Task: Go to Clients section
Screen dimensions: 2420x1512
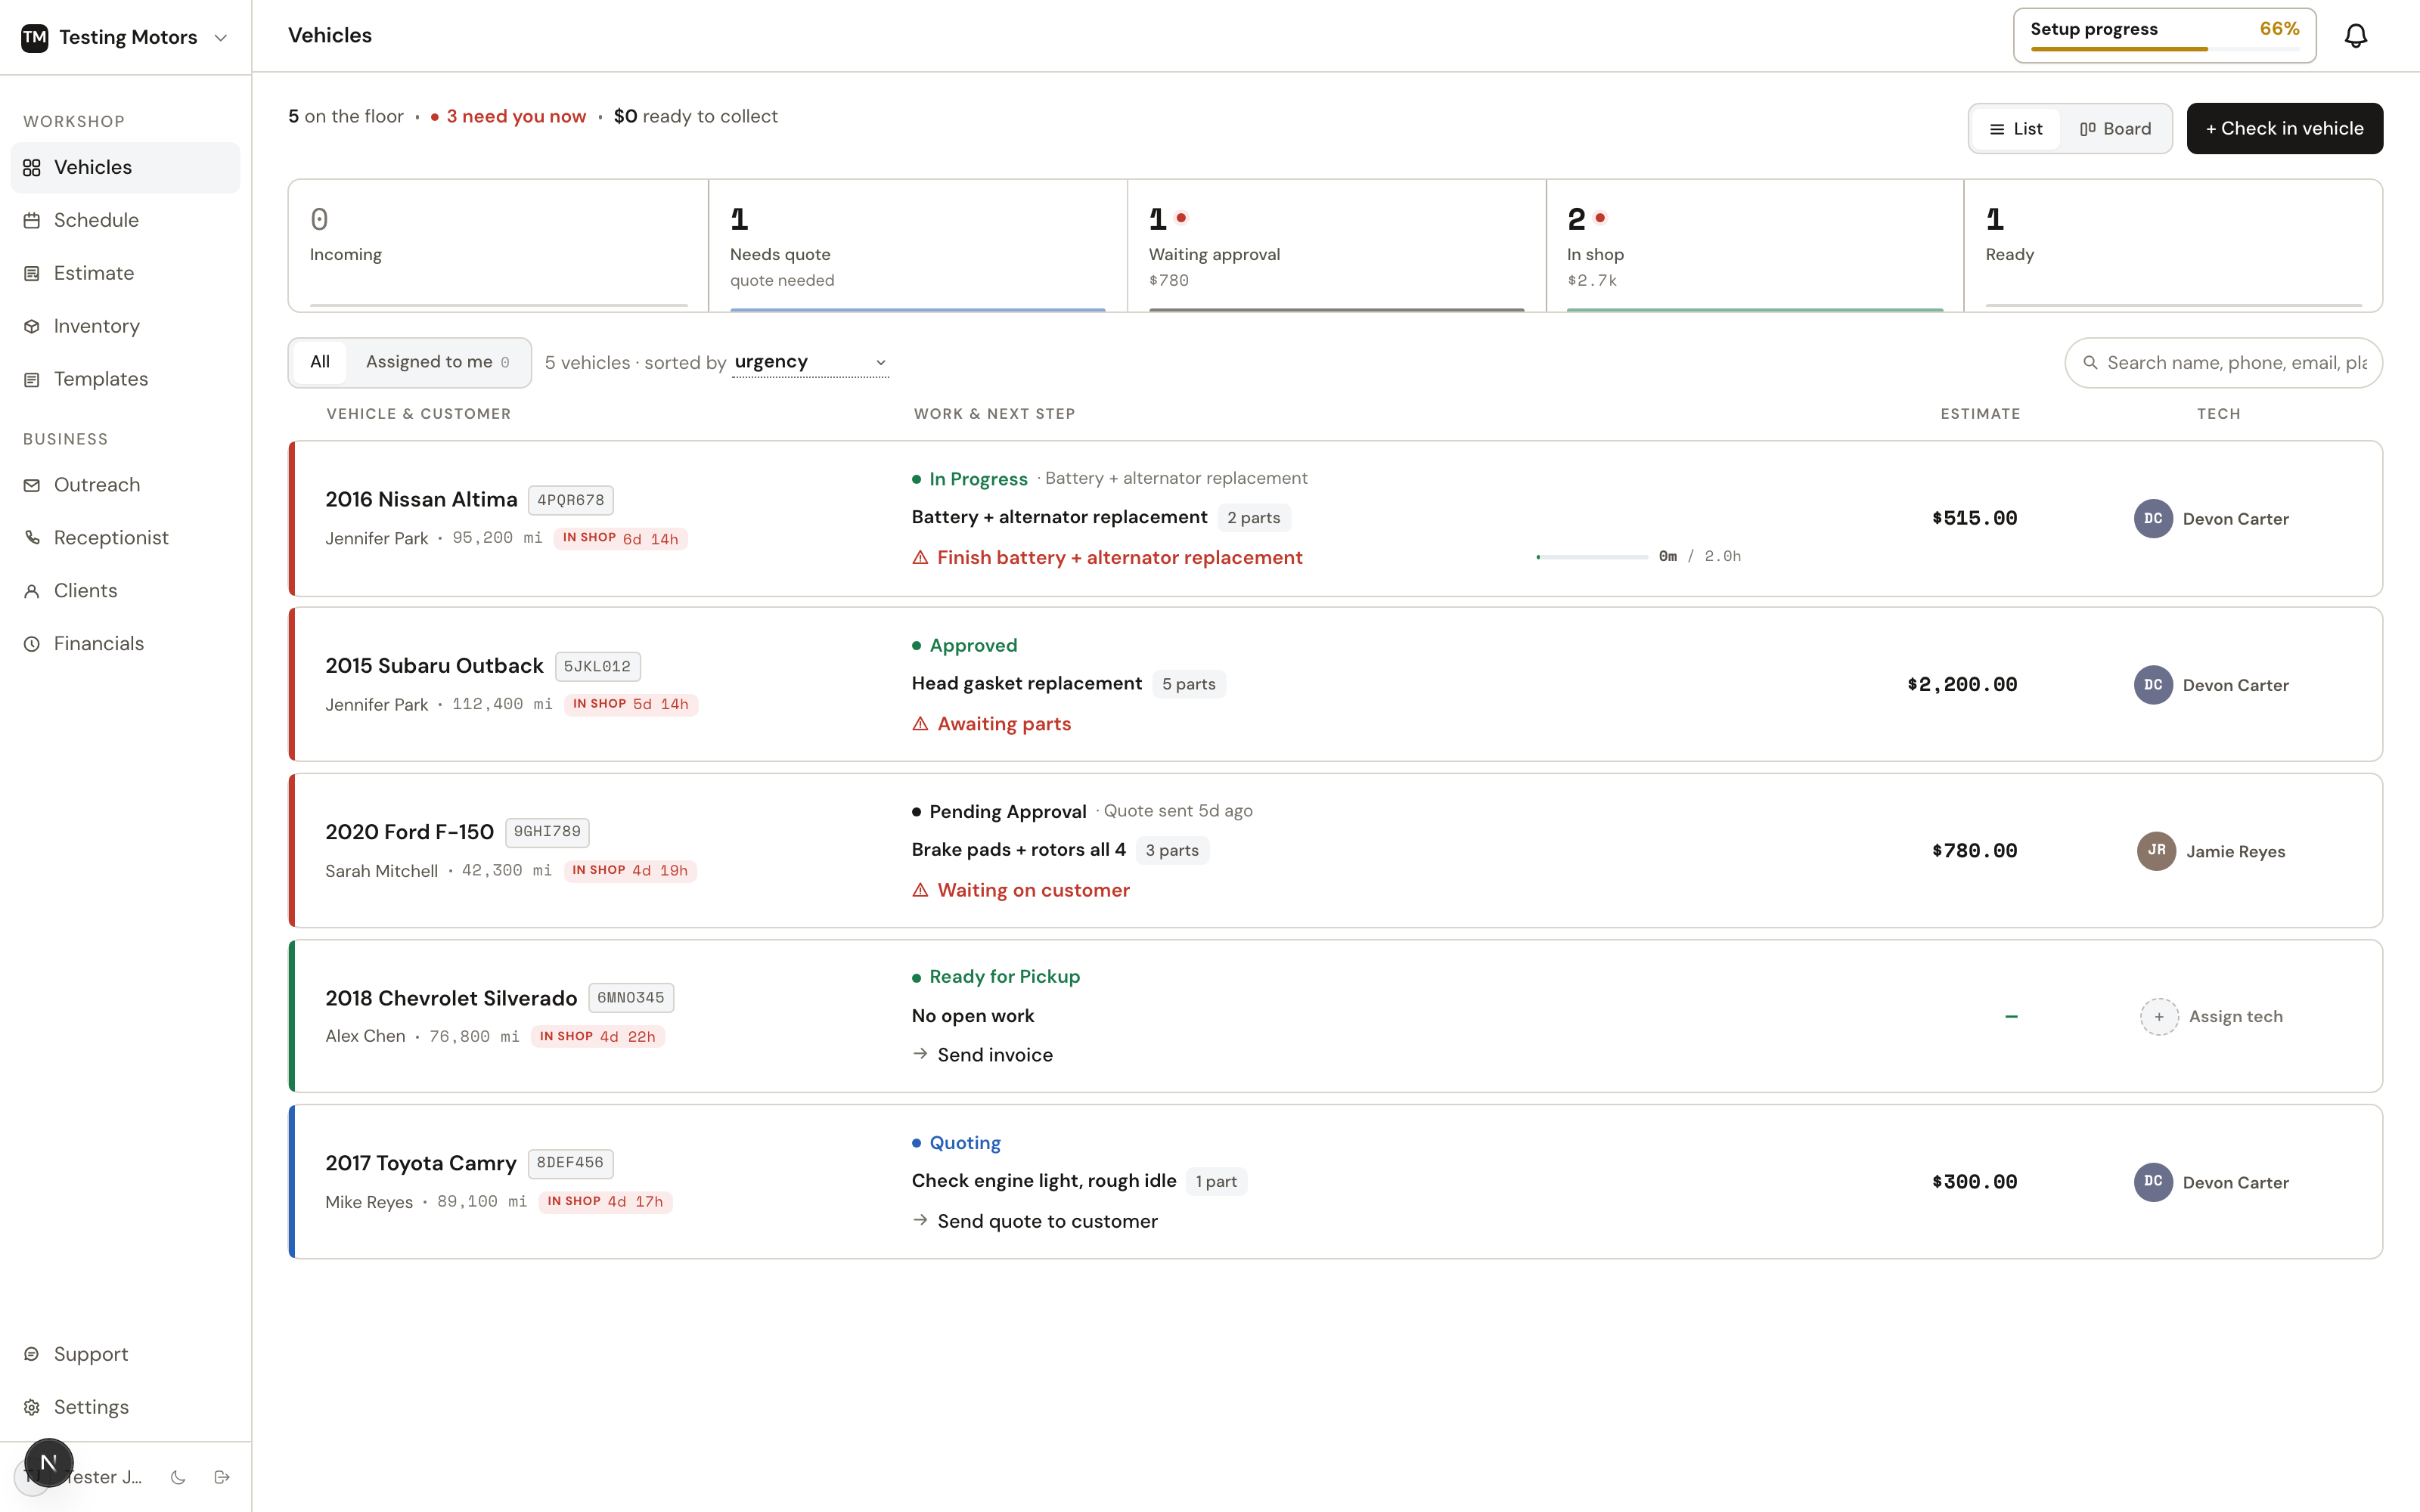Action: (125, 591)
